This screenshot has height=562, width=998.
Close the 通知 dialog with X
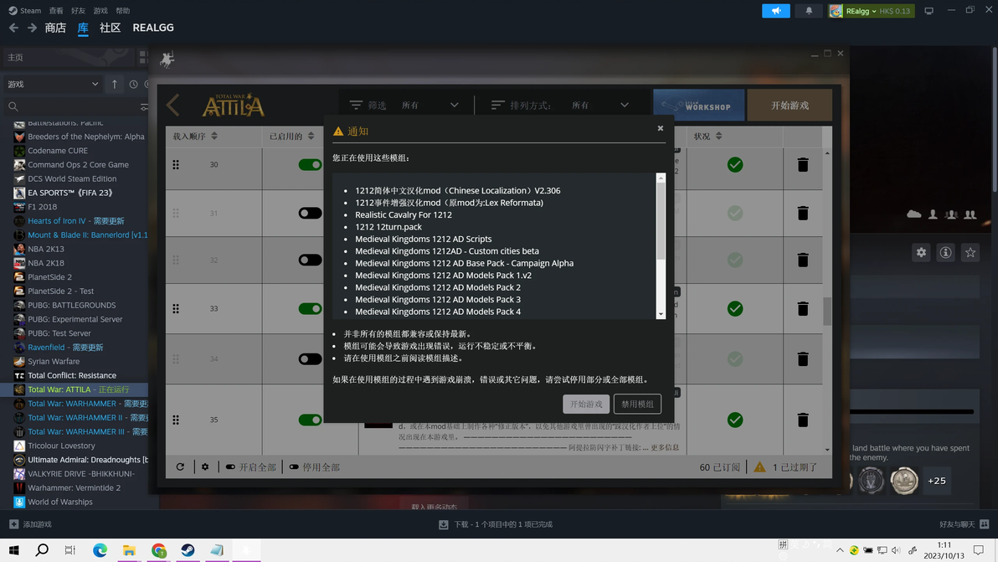[660, 128]
